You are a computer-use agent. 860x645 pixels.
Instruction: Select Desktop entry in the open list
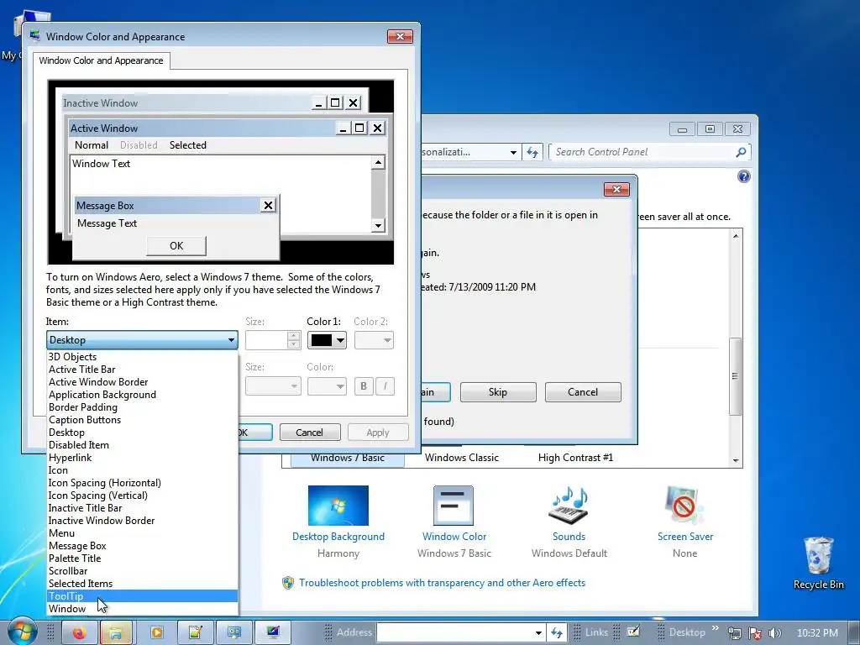coord(142,433)
